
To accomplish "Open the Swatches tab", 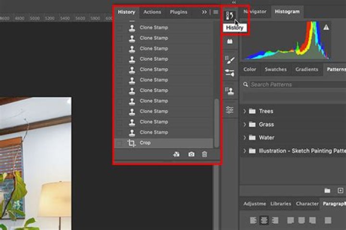I will [276, 69].
